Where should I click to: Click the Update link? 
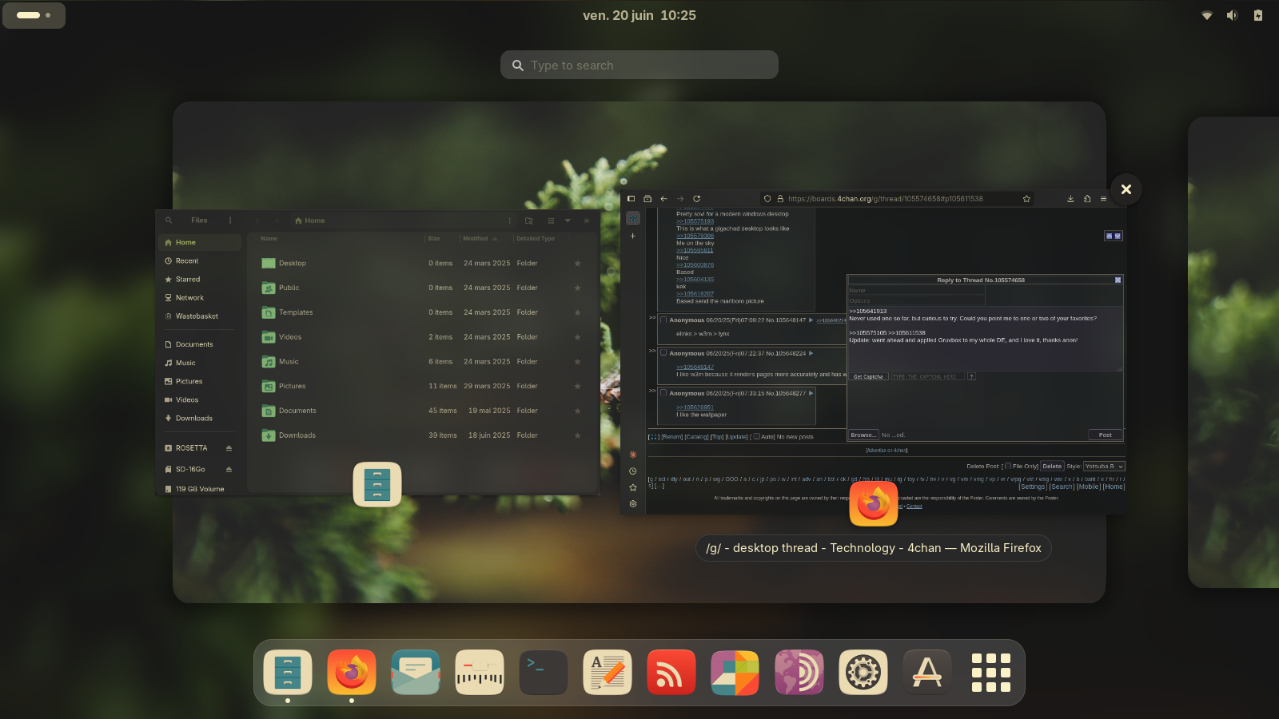coord(736,437)
